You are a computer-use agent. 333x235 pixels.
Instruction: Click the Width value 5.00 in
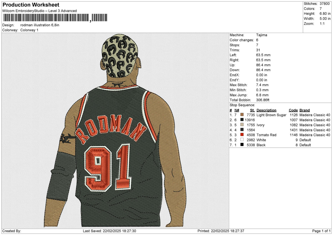click(x=325, y=19)
